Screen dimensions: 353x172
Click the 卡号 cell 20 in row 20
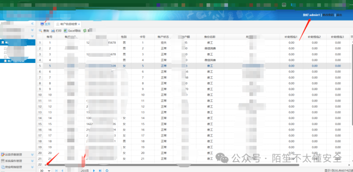pyautogui.click(x=143, y=153)
